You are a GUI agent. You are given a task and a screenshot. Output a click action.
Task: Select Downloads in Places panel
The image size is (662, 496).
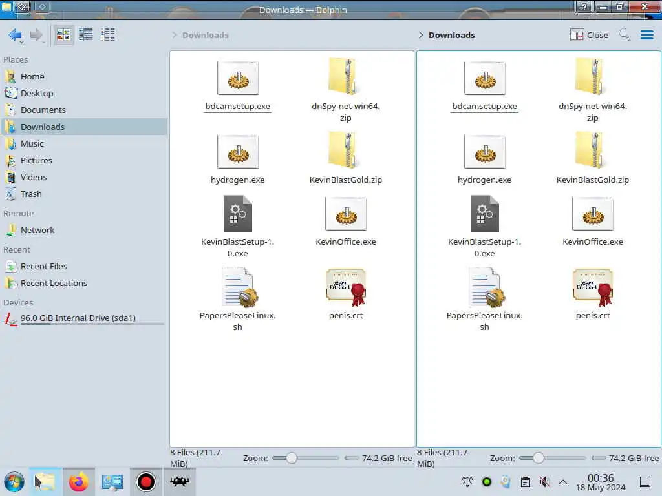[83, 127]
